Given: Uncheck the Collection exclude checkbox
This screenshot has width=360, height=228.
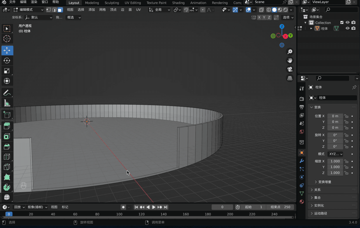Looking at the screenshot, I should tap(342, 22).
